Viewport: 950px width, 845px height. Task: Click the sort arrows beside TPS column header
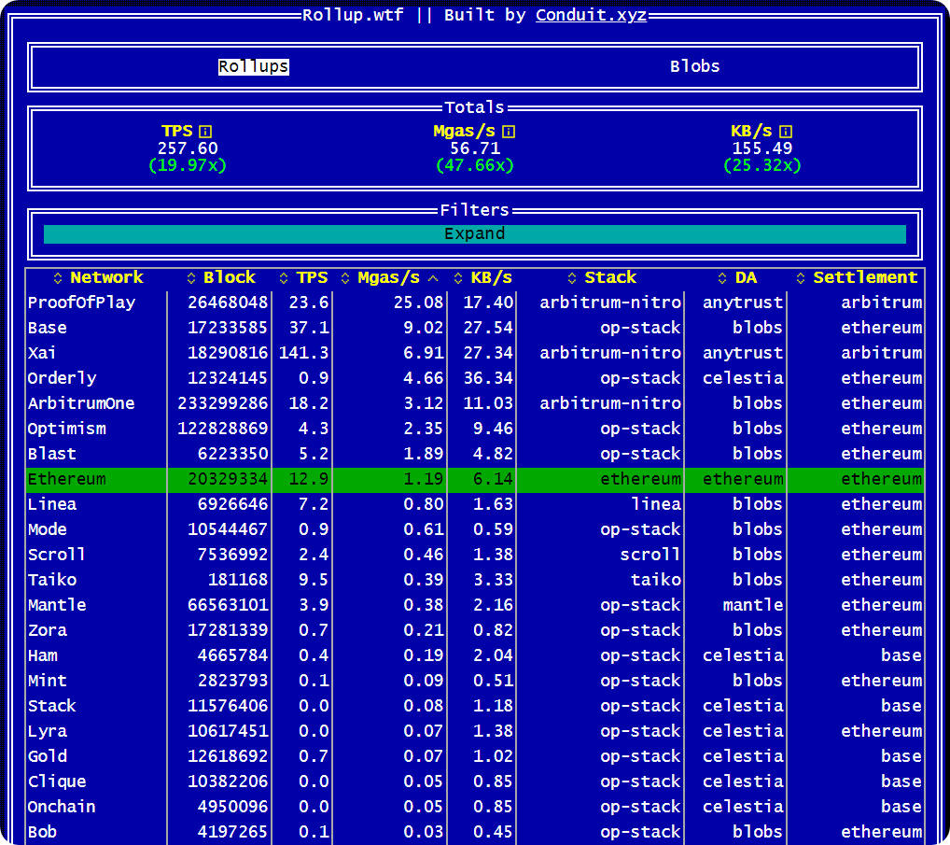284,277
